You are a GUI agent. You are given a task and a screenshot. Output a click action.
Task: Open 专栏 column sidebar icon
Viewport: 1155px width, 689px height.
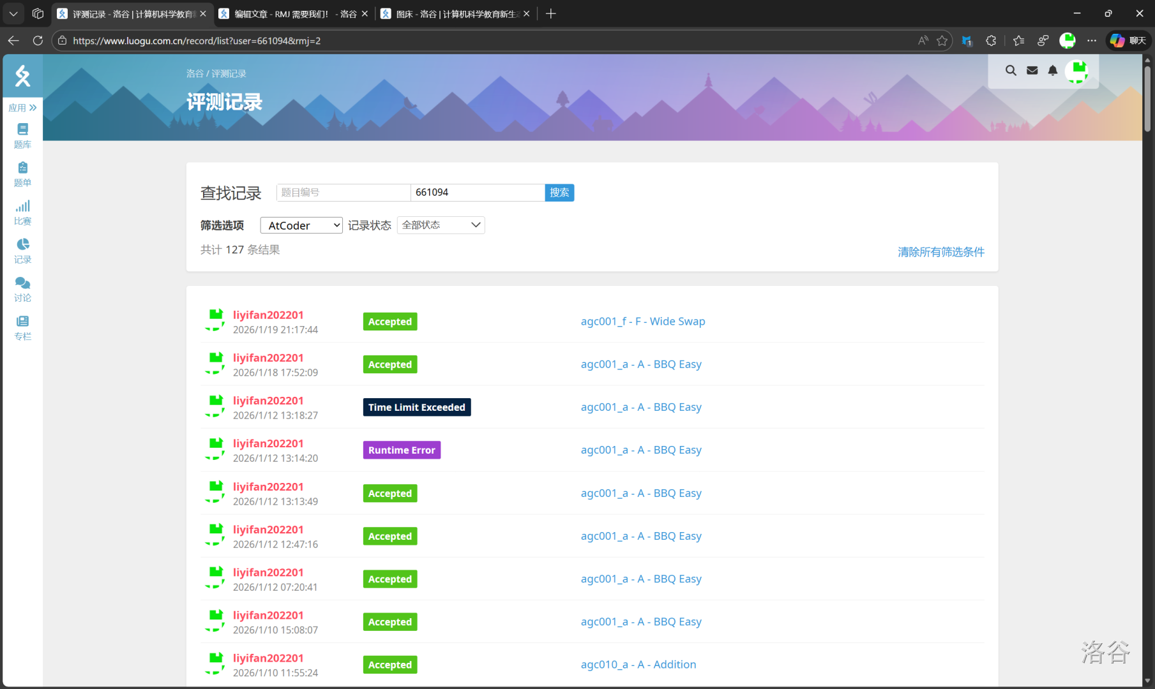click(x=22, y=327)
